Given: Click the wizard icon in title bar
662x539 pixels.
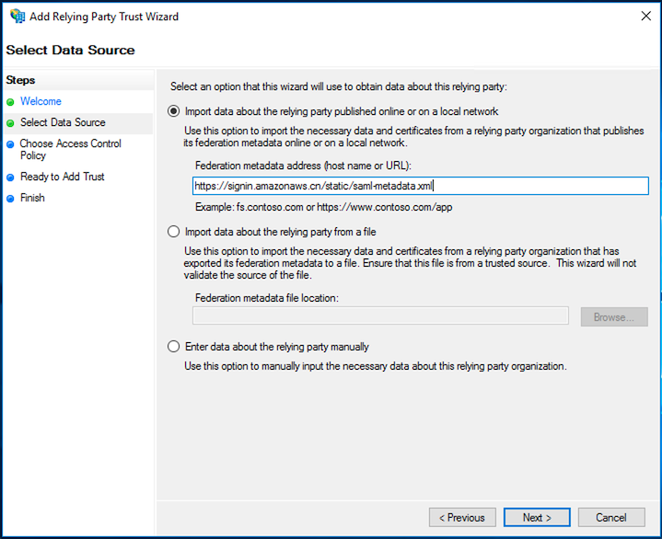Looking at the screenshot, I should coord(17,16).
